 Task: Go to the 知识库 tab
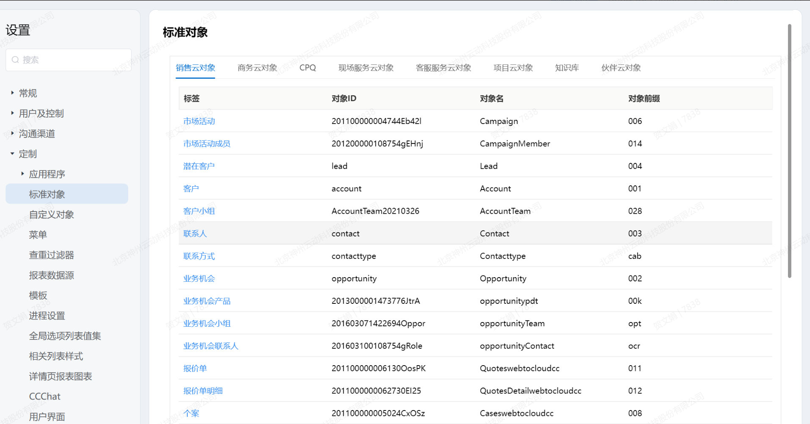(x=567, y=68)
